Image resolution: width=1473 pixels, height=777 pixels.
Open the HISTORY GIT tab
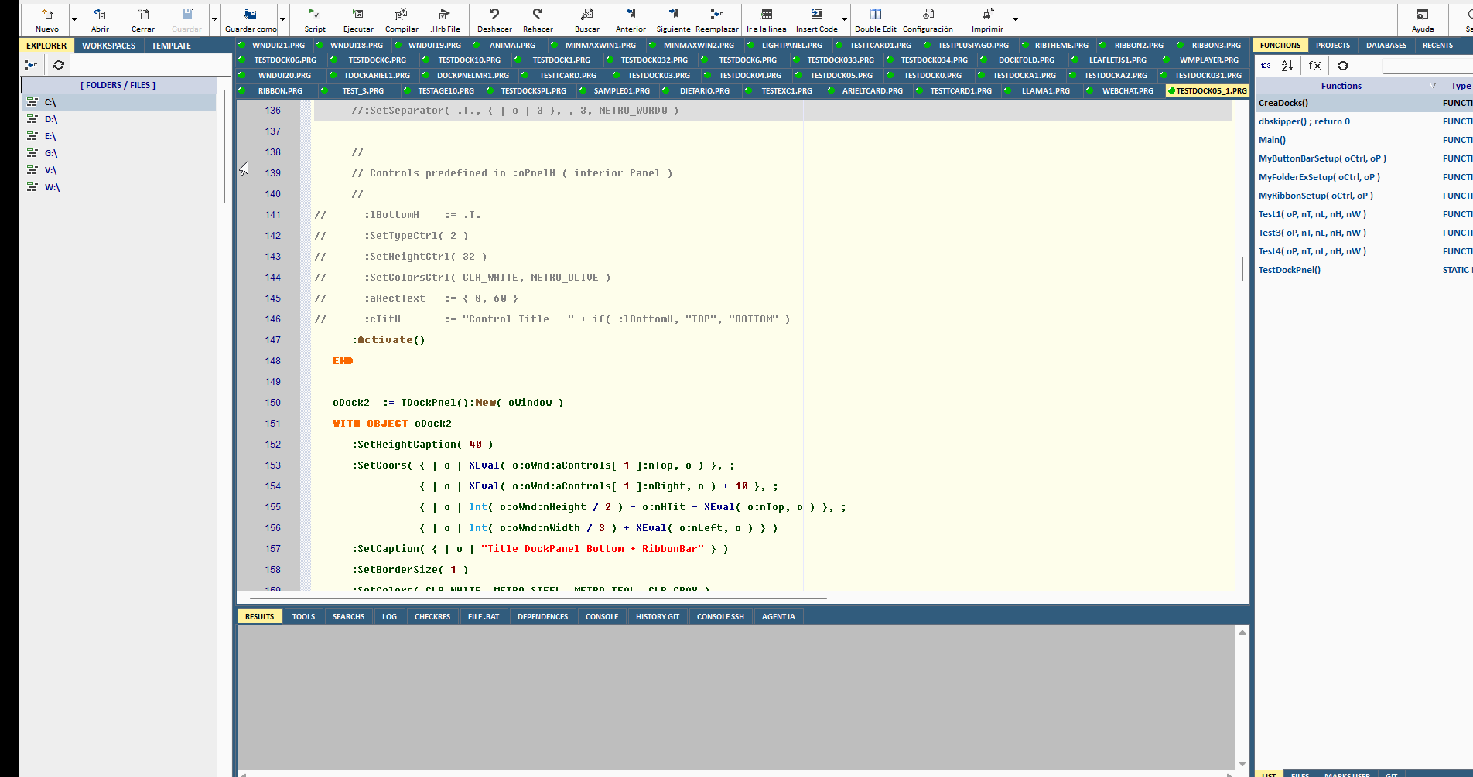tap(658, 616)
